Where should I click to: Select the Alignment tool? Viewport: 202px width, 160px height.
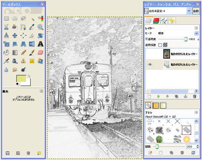coord(24,36)
